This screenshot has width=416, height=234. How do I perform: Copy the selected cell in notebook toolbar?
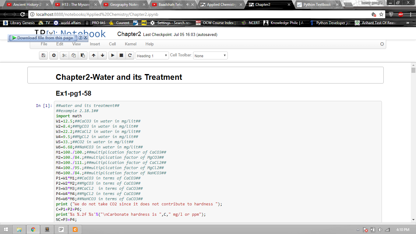pos(73,55)
